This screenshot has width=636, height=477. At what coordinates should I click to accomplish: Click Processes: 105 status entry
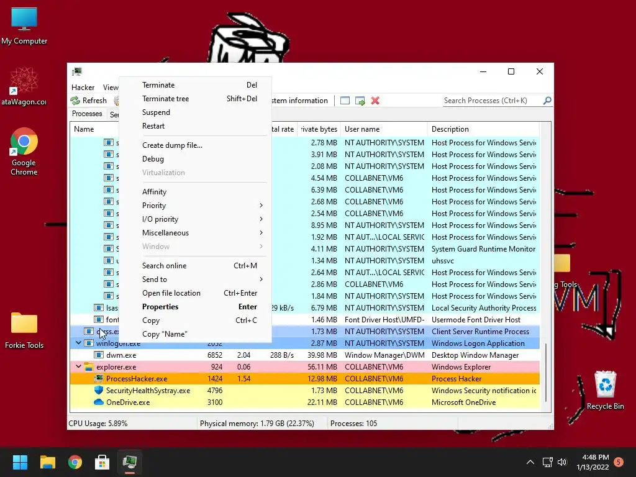353,424
